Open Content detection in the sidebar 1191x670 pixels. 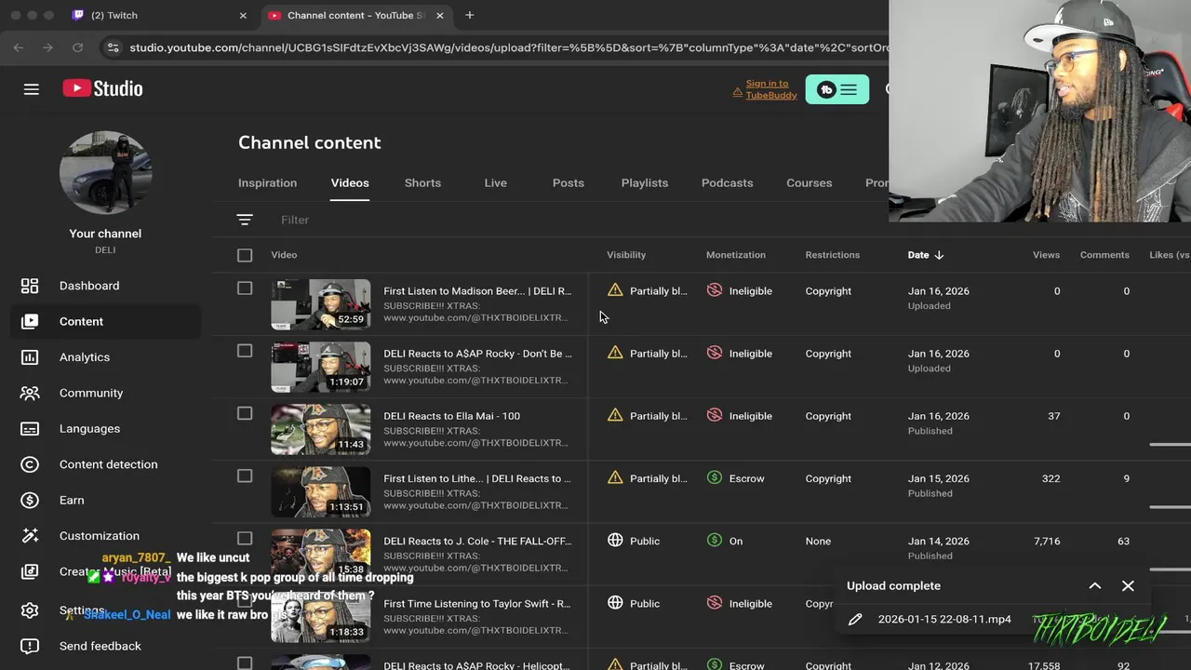(108, 464)
